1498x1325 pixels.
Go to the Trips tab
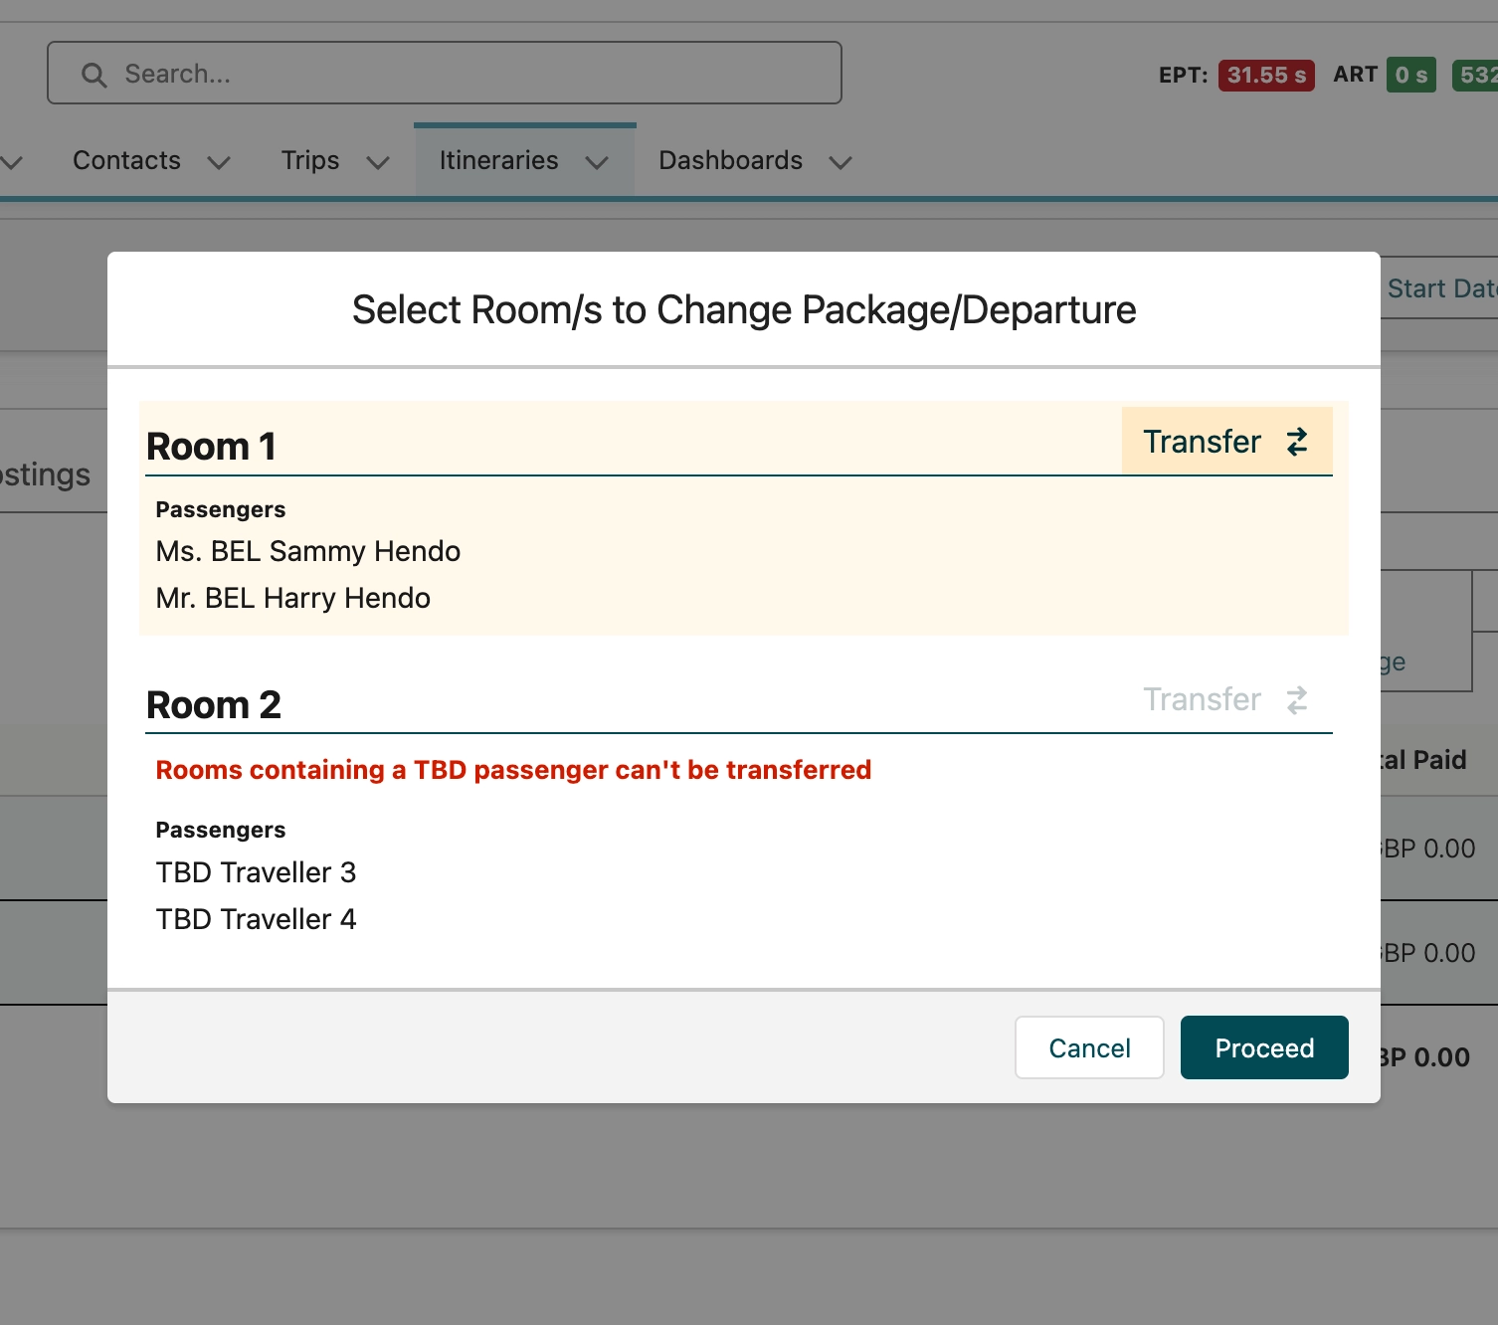point(310,160)
